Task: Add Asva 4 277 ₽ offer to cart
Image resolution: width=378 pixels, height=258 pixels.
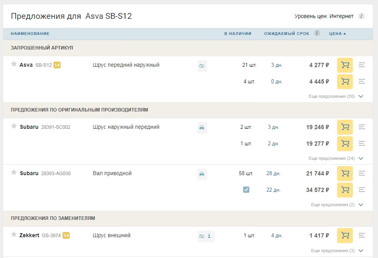Action: [345, 65]
